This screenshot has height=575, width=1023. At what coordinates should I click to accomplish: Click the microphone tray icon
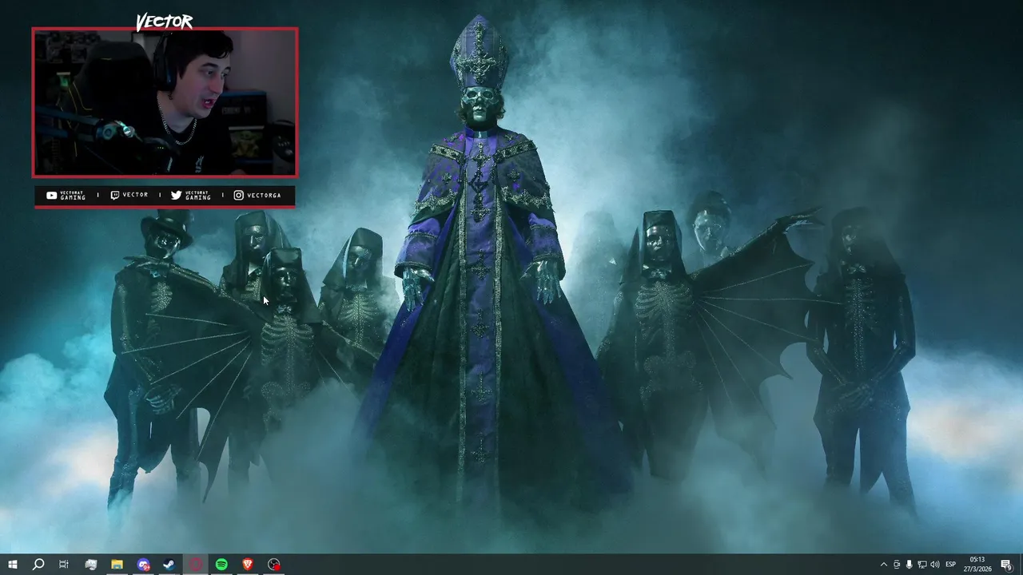coord(910,565)
